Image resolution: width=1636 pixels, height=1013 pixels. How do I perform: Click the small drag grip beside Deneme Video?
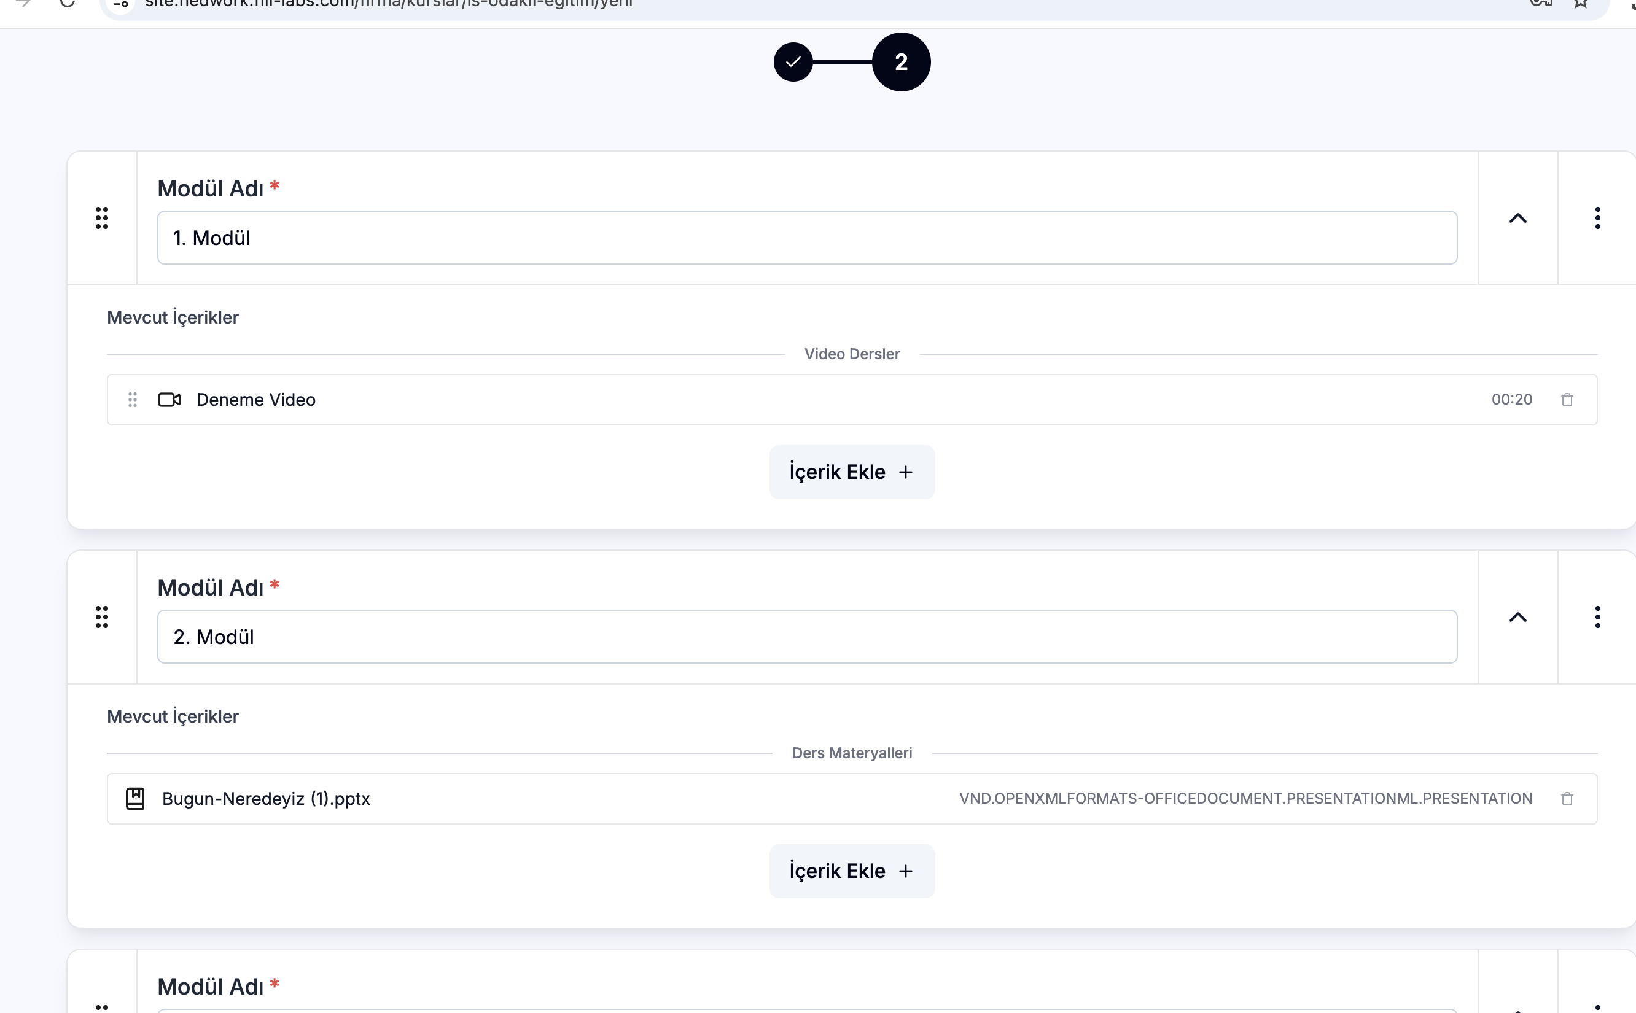133,400
